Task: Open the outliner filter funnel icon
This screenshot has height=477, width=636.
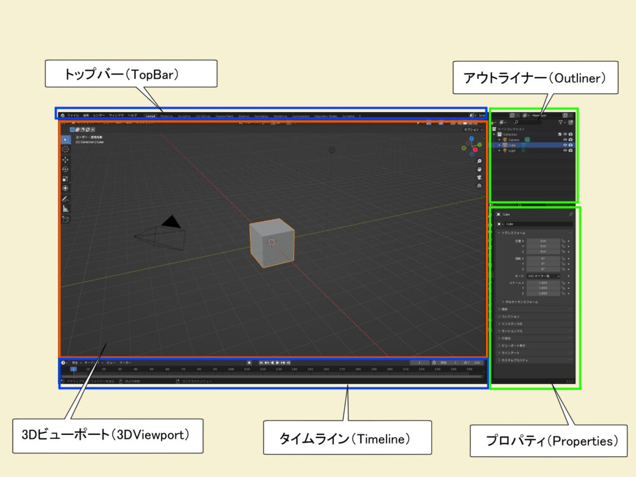Action: point(561,122)
